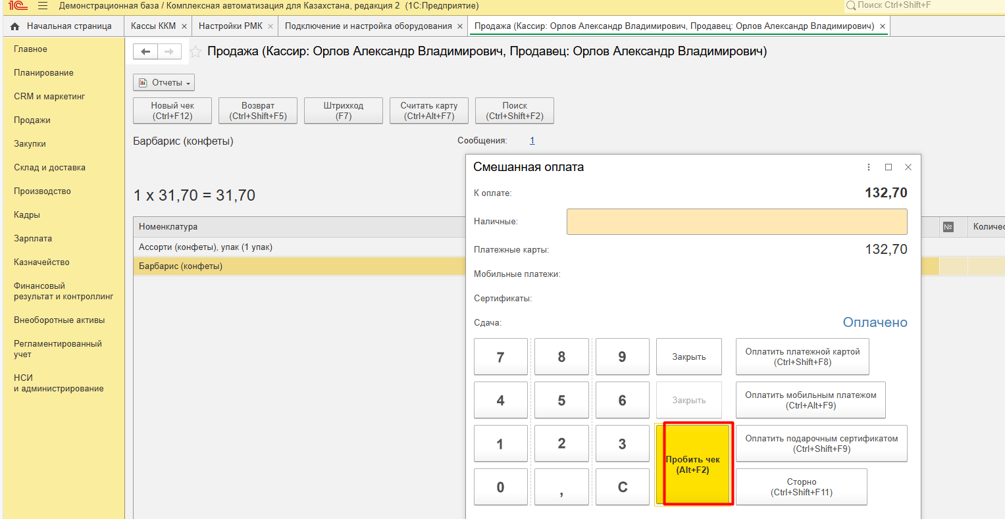The image size is (1005, 519).
Task: Click the 1C main menu hamburger icon
Action: point(43,6)
